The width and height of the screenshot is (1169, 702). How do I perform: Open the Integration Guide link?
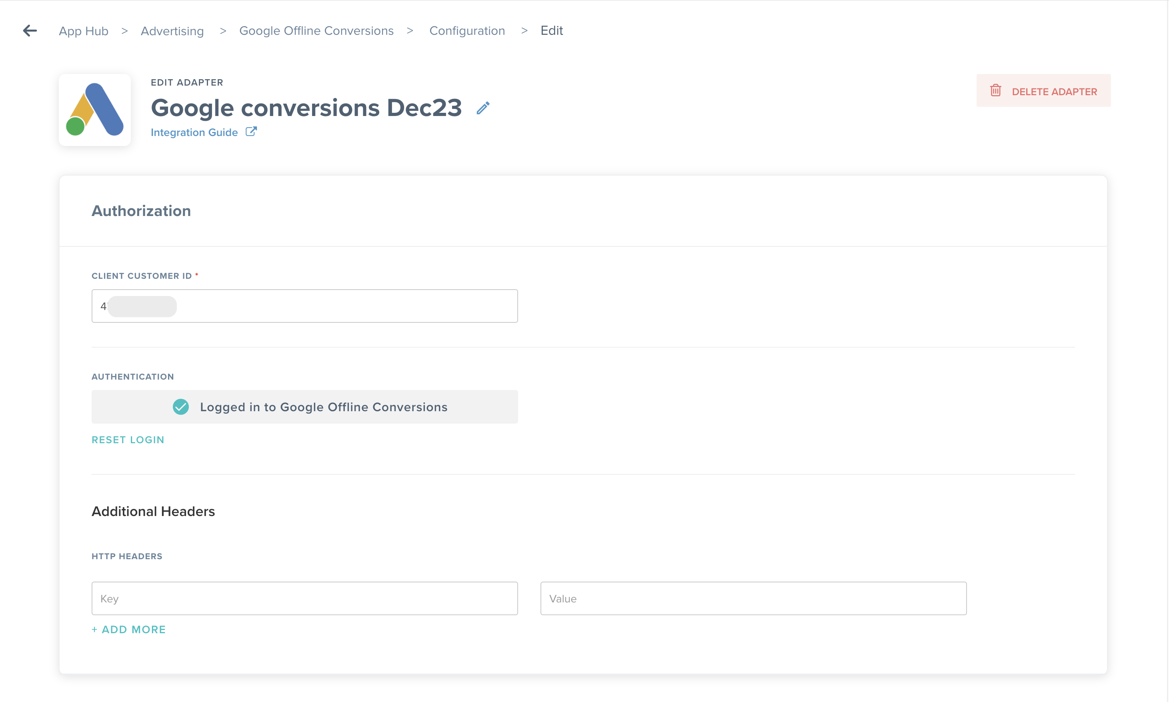(194, 132)
